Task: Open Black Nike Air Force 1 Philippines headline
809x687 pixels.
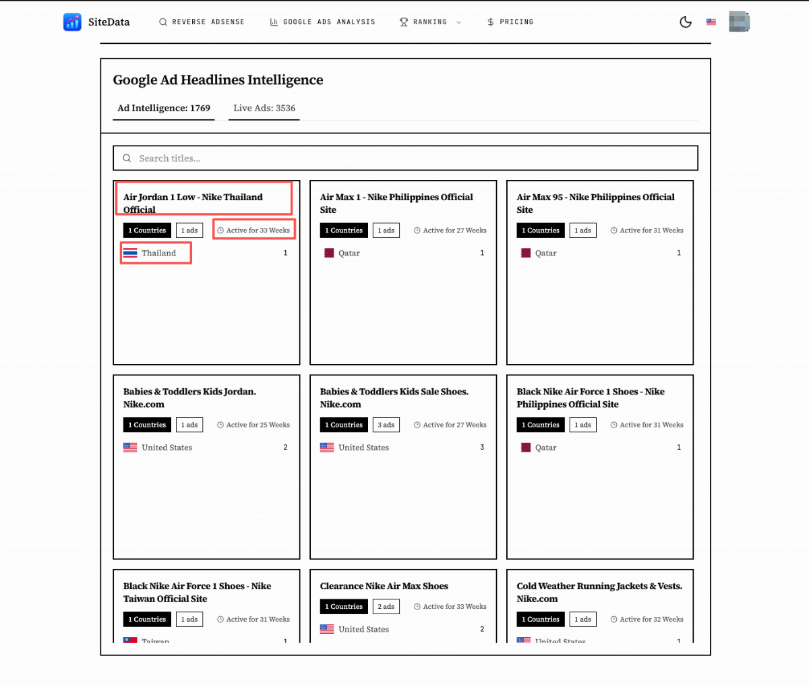Action: 591,398
